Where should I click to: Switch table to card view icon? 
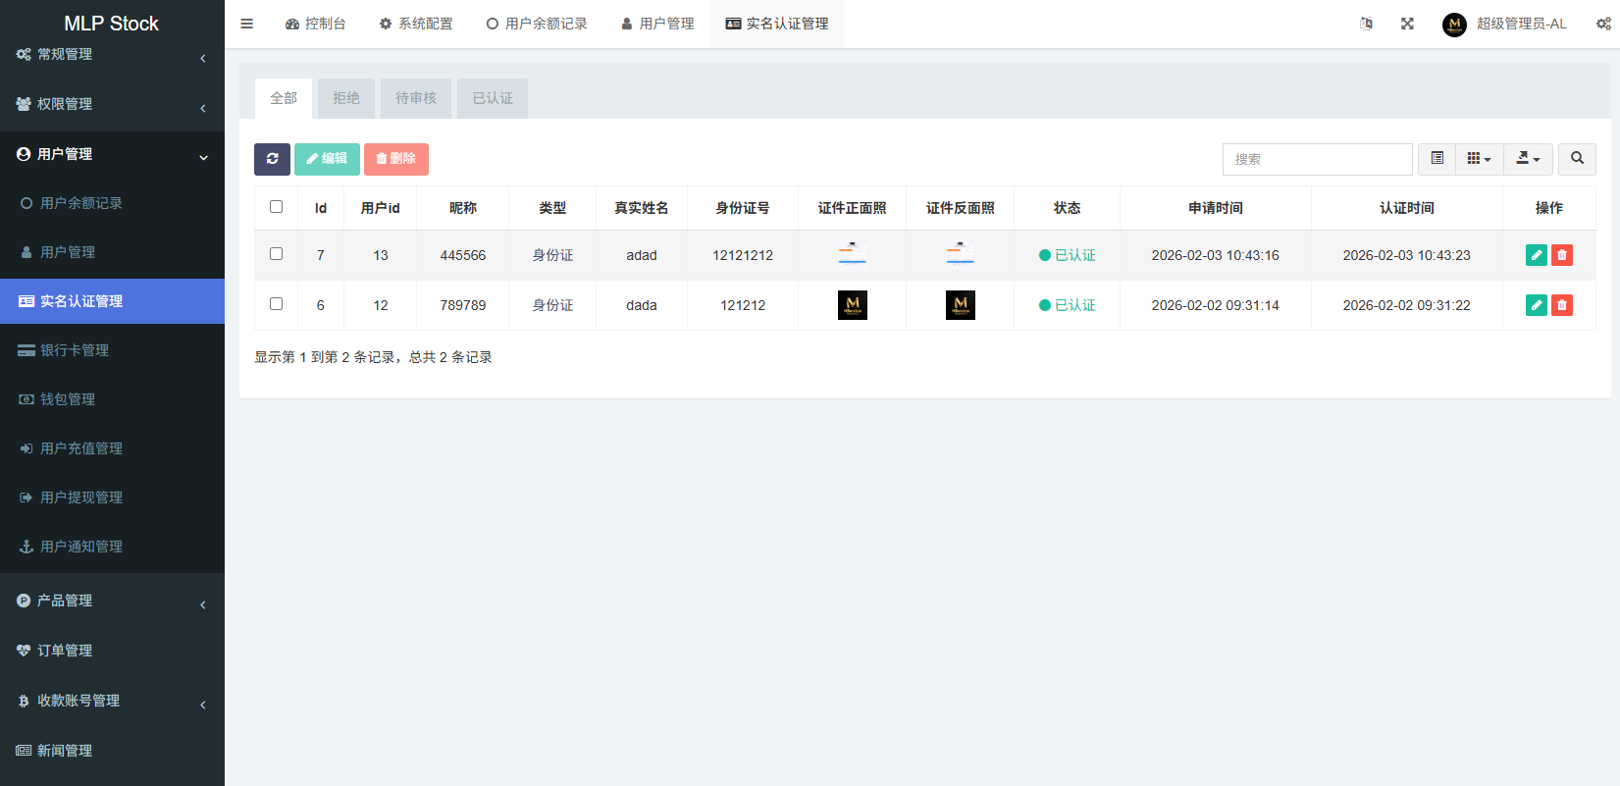tap(1437, 159)
